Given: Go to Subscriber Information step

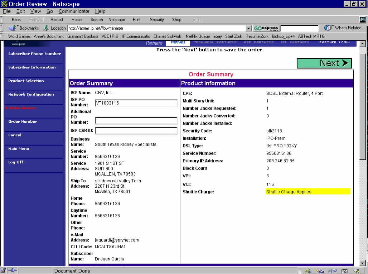Looking at the screenshot, I should point(32,67).
